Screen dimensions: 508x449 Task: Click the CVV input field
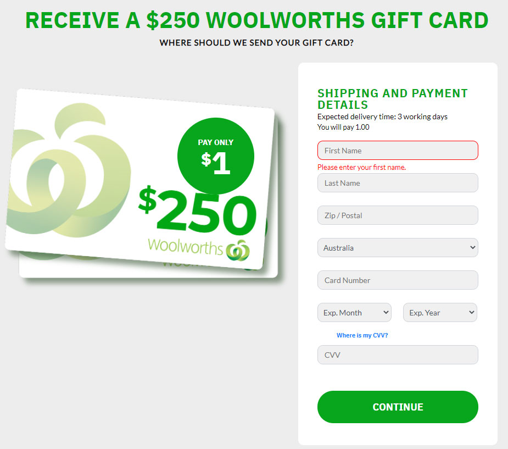[x=398, y=354]
